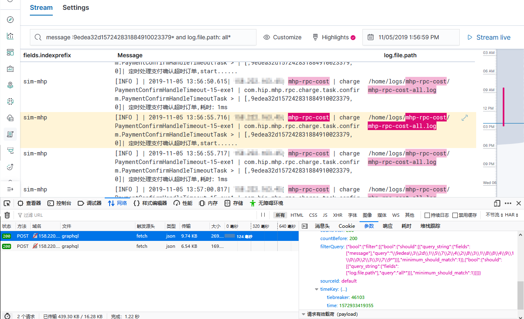The height and width of the screenshot is (319, 524).
Task: Open Performance (性能) devtools tab
Action: (x=183, y=203)
